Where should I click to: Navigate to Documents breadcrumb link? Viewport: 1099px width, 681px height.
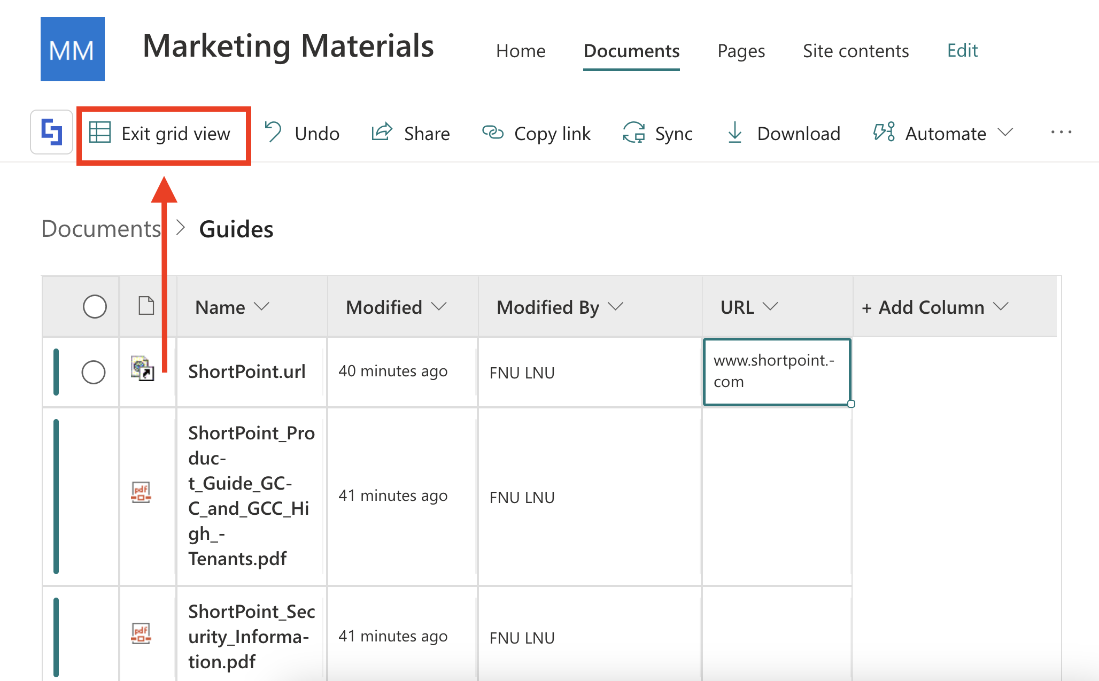[101, 229]
